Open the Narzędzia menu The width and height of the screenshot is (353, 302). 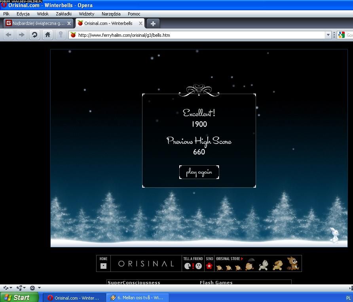click(111, 14)
